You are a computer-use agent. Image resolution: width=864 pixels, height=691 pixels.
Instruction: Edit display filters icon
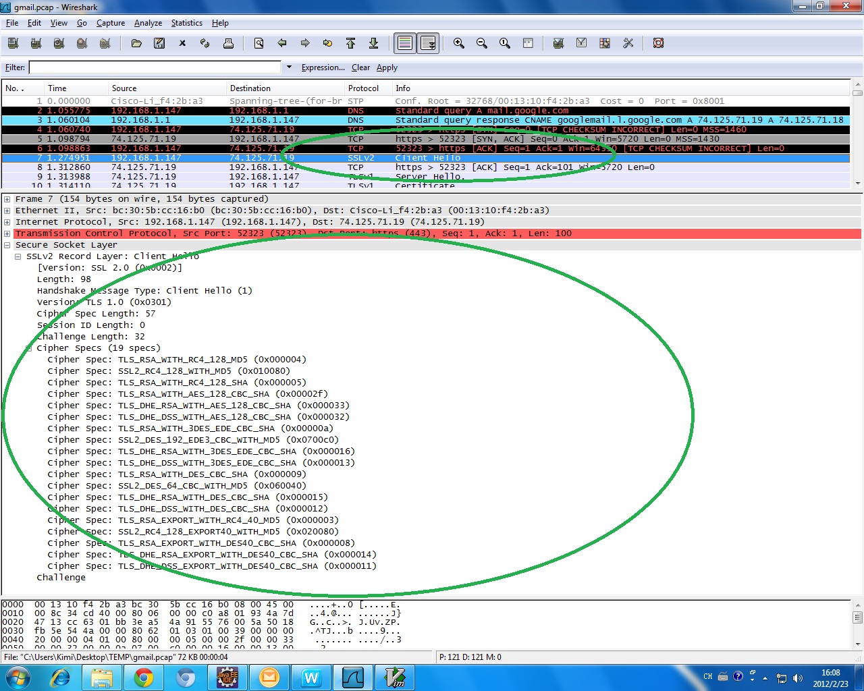point(581,43)
